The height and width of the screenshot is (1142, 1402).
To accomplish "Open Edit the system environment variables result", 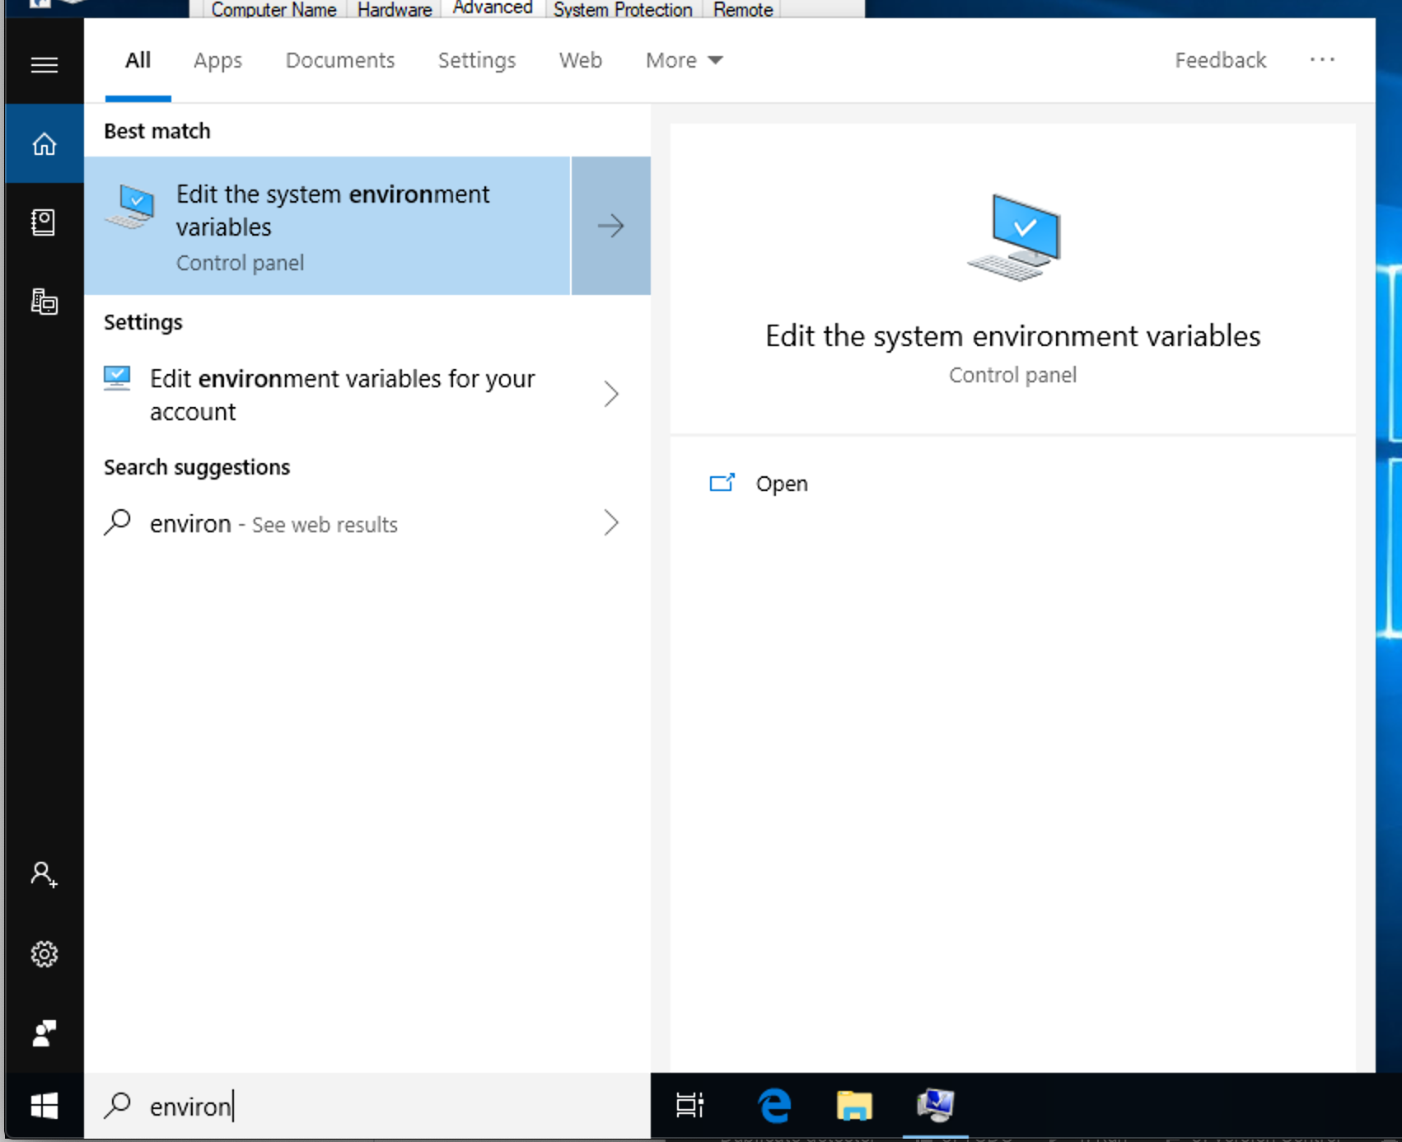I will point(328,226).
